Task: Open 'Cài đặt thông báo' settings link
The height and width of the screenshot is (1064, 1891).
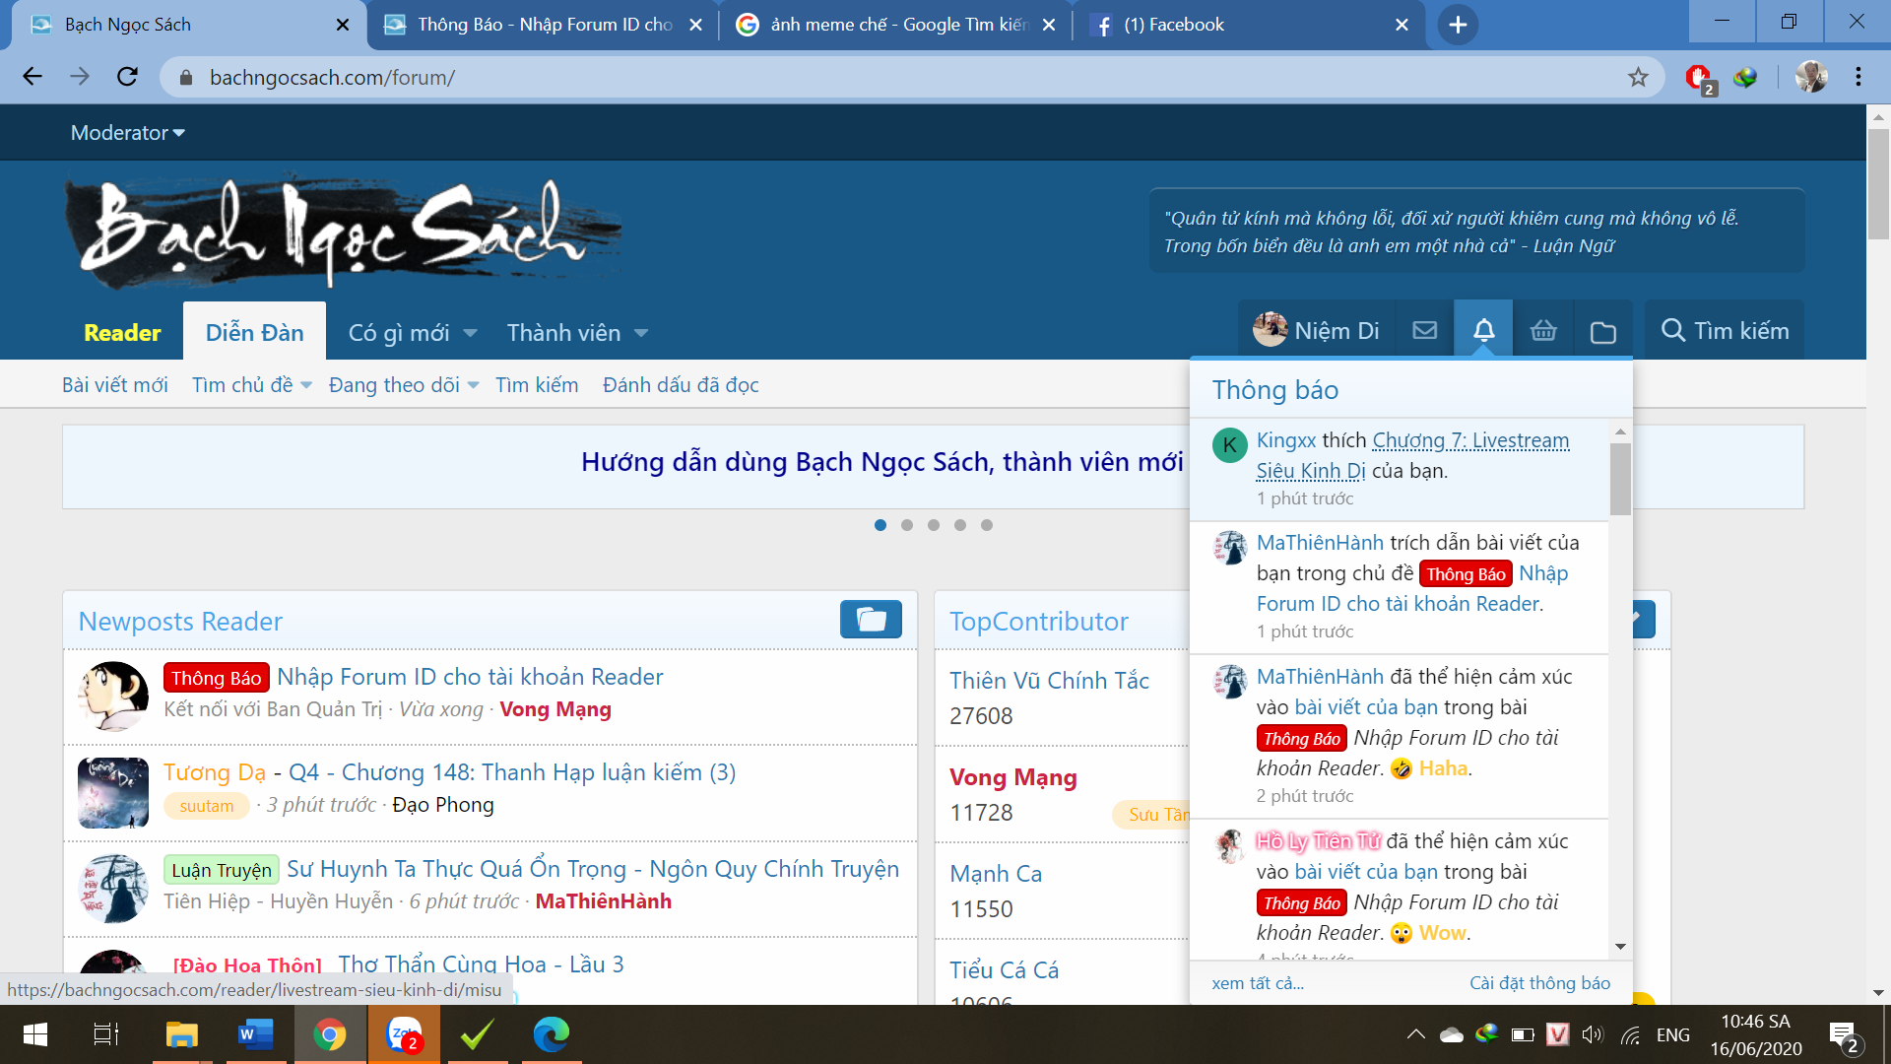Action: click(x=1539, y=983)
